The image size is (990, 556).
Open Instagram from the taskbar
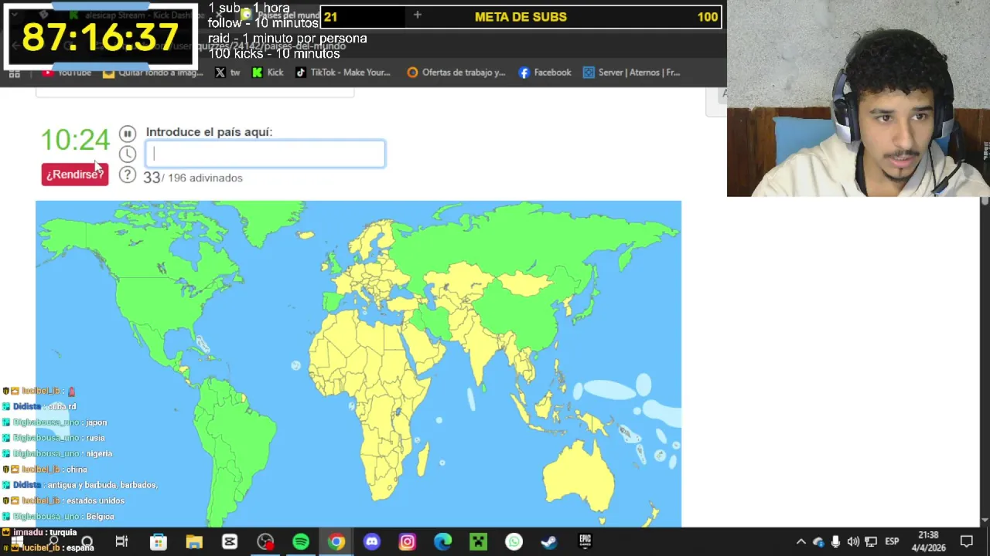point(408,542)
